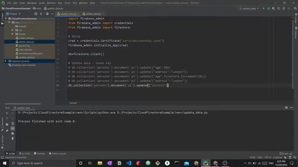
Task: Open File Explorer from taskbar
Action: [100, 163]
